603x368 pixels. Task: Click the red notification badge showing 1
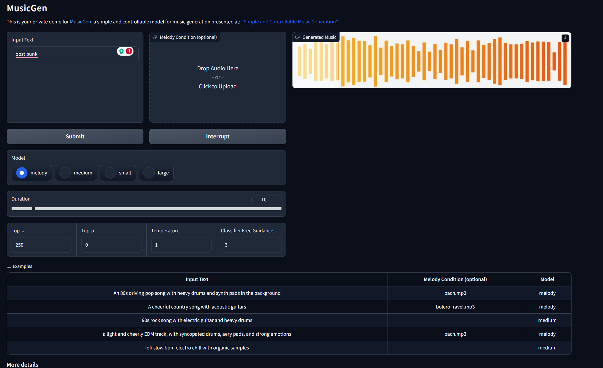click(129, 51)
